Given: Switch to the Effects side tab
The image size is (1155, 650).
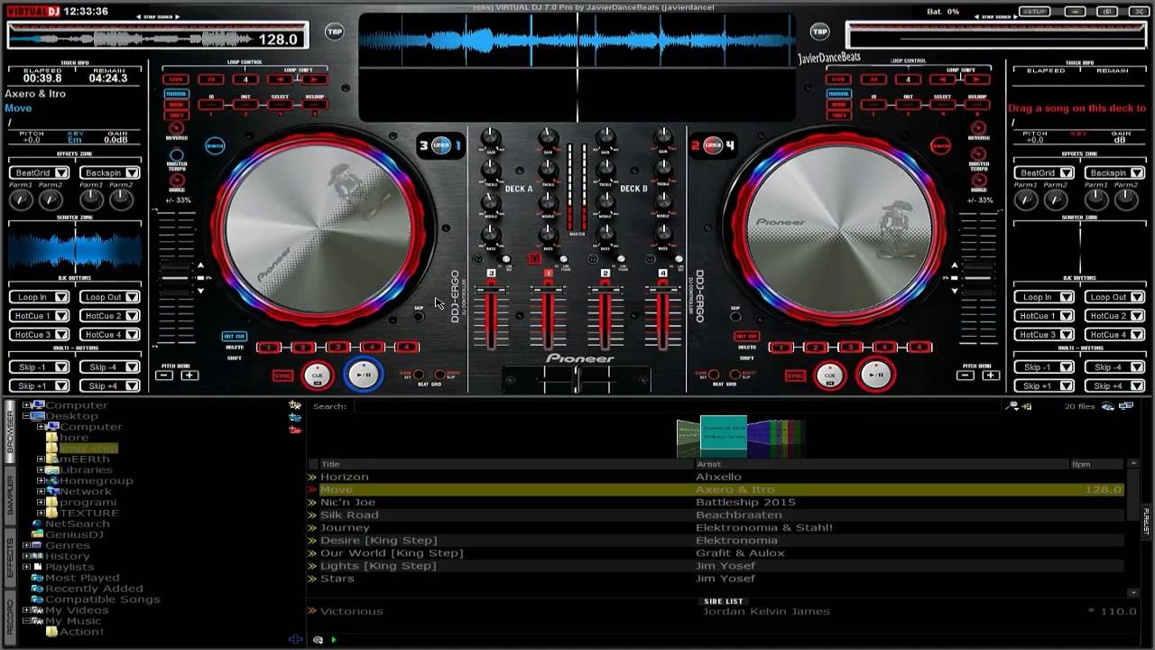Looking at the screenshot, I should click(10, 558).
